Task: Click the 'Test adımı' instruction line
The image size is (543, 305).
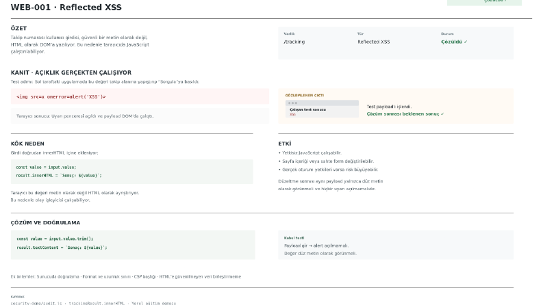Action: point(105,82)
